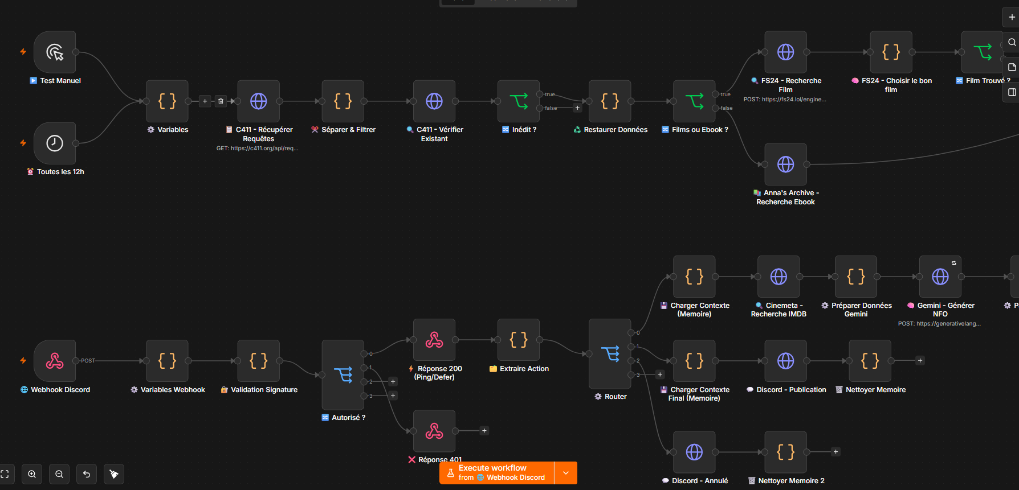Image resolution: width=1019 pixels, height=490 pixels.
Task: Click the undo/reset zoom button
Action: [87, 474]
